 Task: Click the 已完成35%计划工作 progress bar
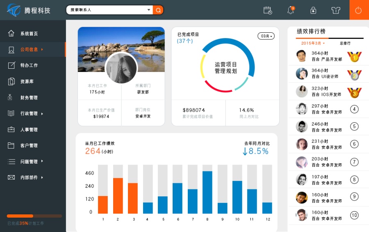click(x=34, y=216)
